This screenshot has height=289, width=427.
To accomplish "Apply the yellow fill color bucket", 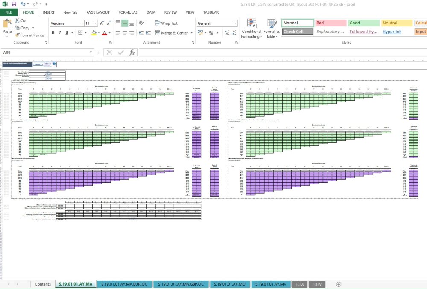I will [x=94, y=32].
